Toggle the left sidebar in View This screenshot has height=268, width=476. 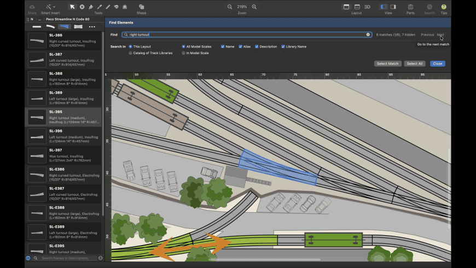click(x=384, y=7)
